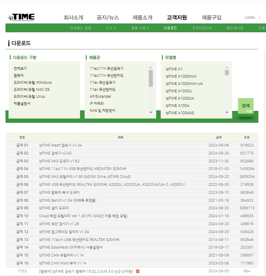Screen dimensions: 266x276
Task: Open ipTIME NAS 도우미 v1.62 post
Action: click(59, 161)
